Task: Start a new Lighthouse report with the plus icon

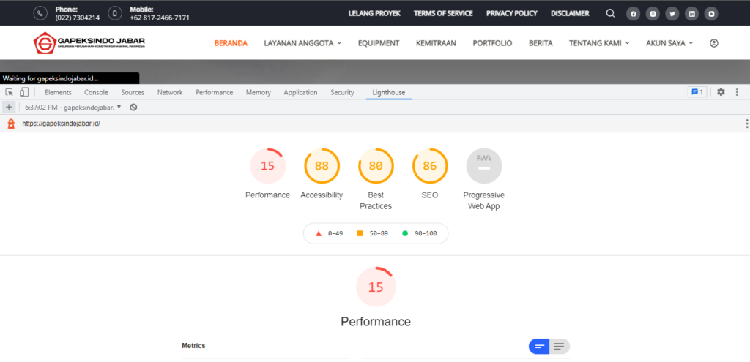Action: (9, 107)
